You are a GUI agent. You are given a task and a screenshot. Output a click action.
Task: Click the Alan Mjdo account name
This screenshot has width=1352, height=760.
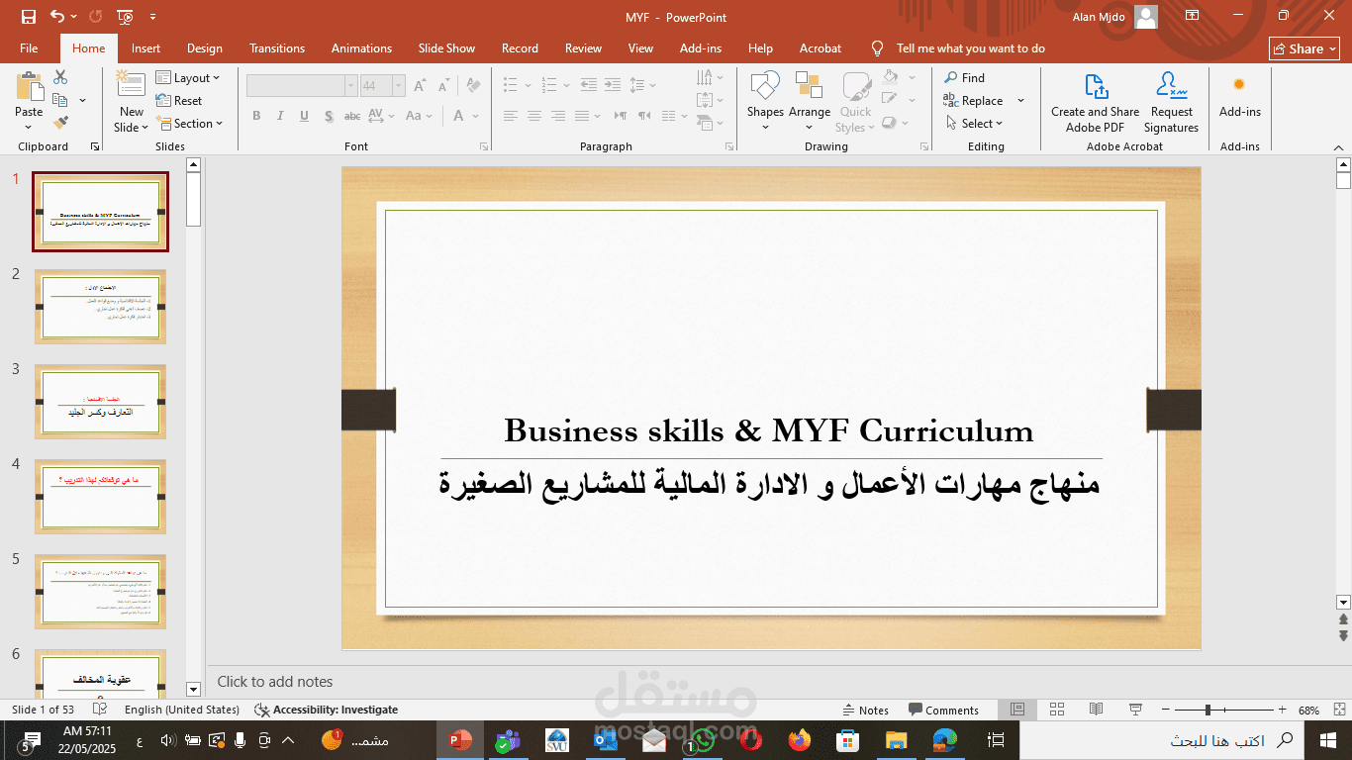(1099, 17)
